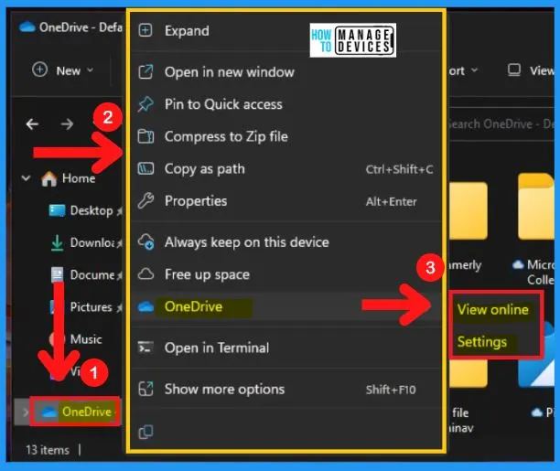The image size is (560, 471).
Task: Click the 13 items status text
Action: [x=48, y=450]
